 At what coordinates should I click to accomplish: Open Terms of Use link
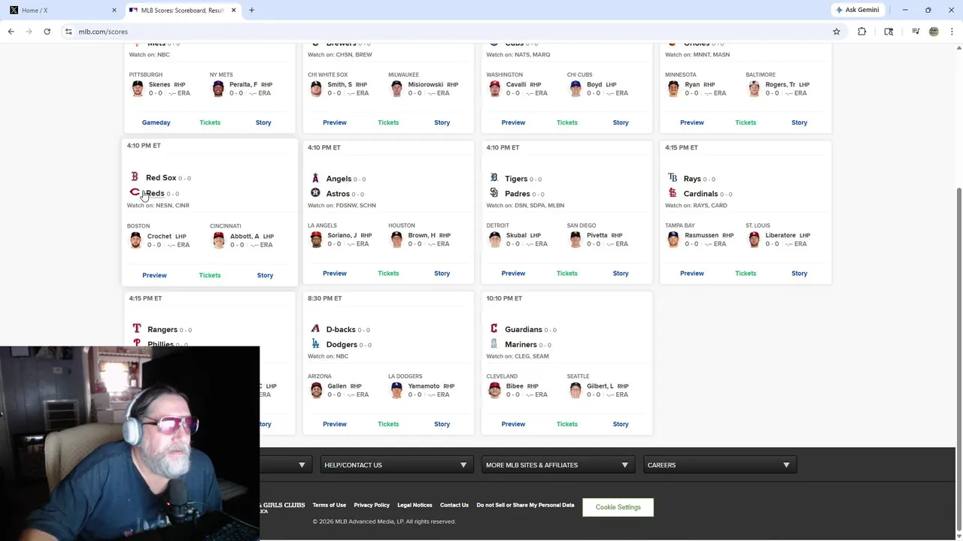point(330,505)
